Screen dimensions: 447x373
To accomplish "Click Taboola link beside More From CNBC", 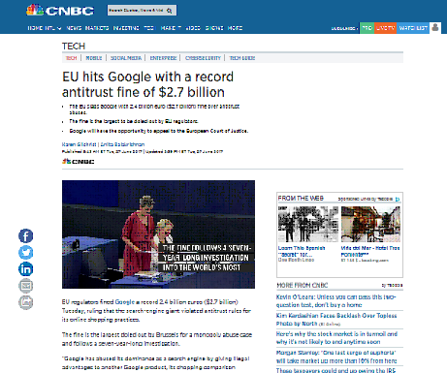I will (392, 286).
